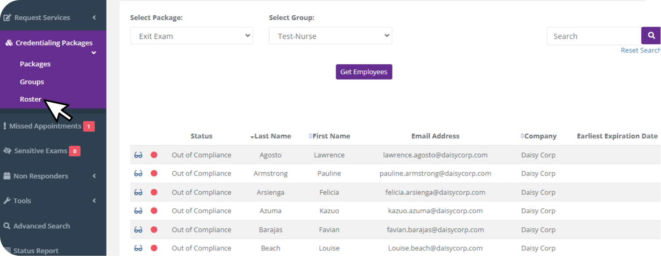
Task: Click email lawrence.agosto@daisycorp.com
Action: 435,155
